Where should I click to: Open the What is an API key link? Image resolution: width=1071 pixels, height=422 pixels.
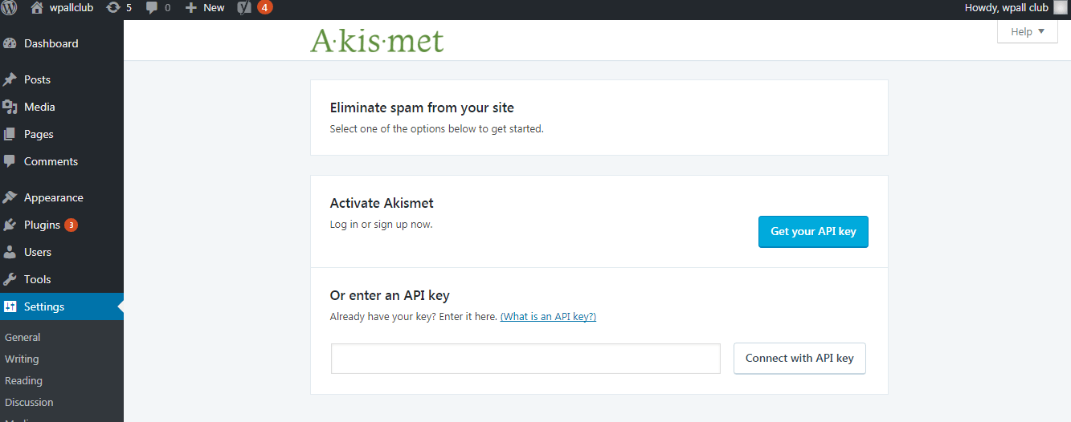(x=548, y=317)
